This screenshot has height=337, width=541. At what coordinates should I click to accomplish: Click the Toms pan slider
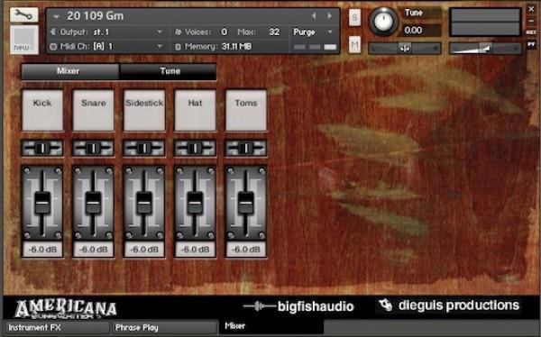(x=245, y=148)
